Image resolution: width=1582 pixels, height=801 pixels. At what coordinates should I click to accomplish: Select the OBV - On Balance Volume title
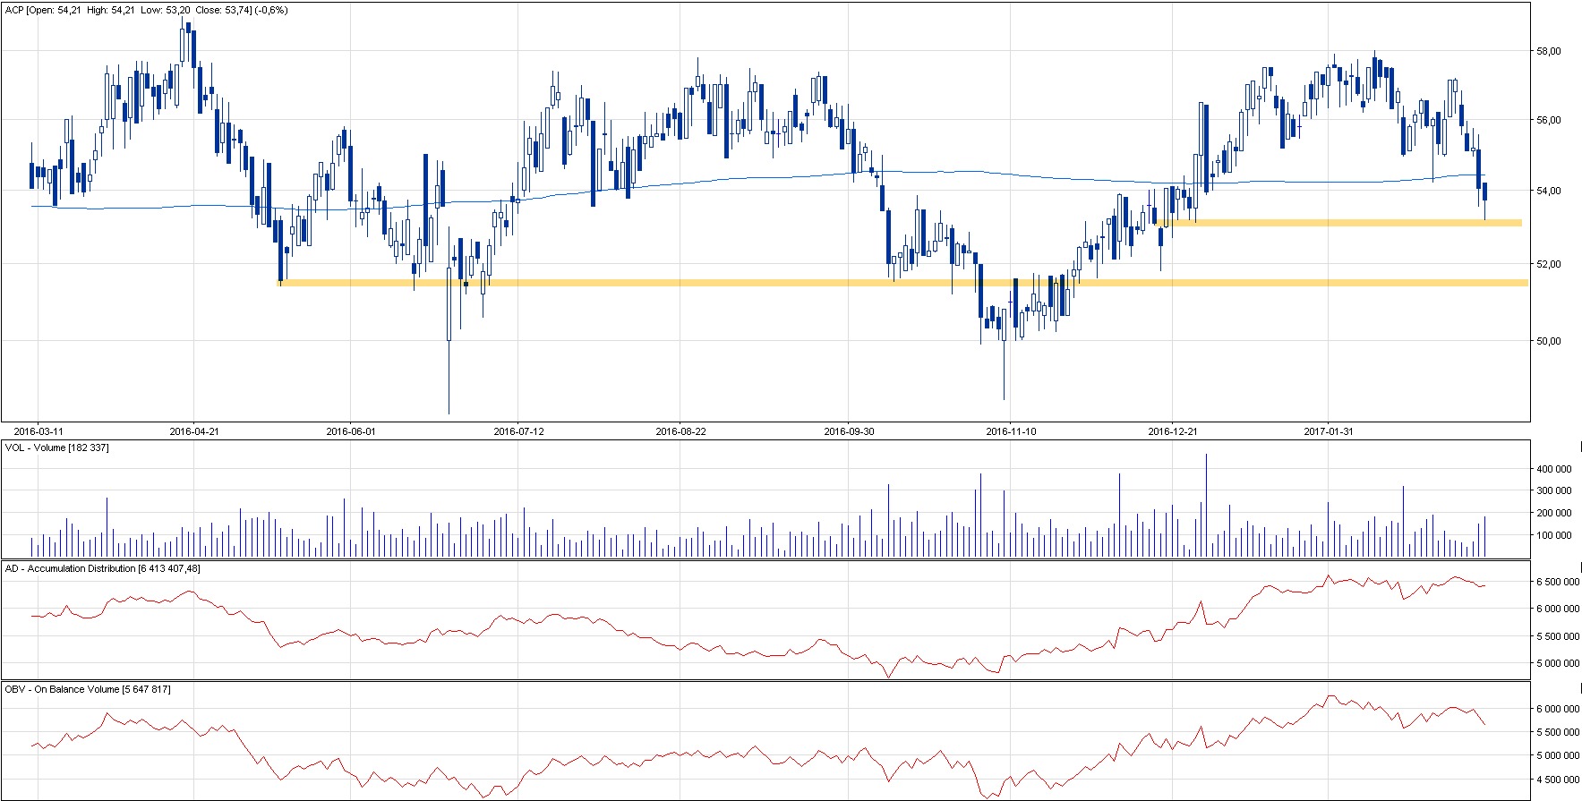[88, 689]
